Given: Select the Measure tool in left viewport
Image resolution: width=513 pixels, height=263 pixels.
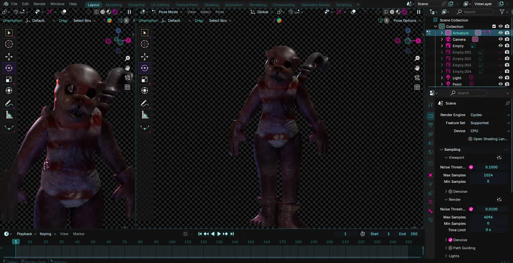Looking at the screenshot, I should (x=9, y=115).
